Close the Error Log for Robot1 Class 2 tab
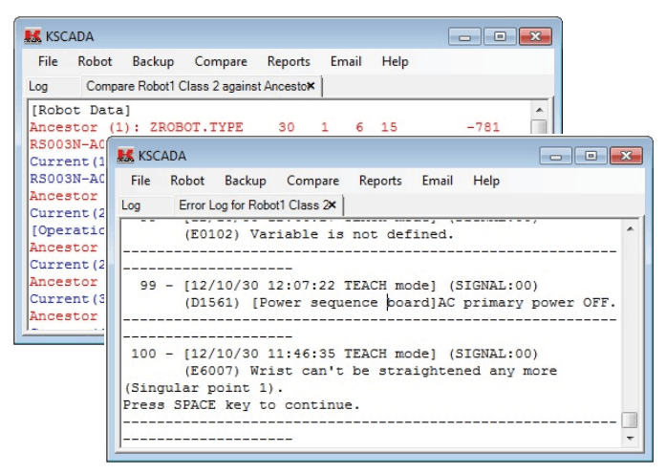Image resolution: width=666 pixels, height=474 pixels. pyautogui.click(x=333, y=205)
